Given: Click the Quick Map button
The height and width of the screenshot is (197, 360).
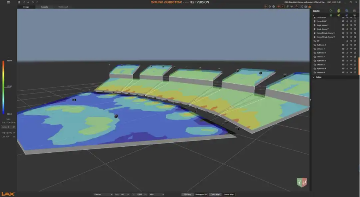Looking at the screenshot, I should pos(215,194).
